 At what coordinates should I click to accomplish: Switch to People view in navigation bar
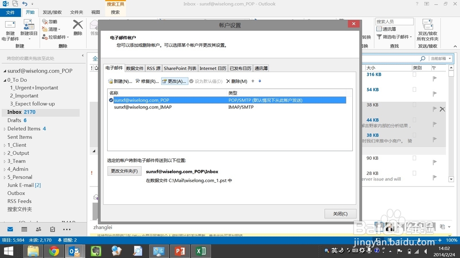[39, 229]
